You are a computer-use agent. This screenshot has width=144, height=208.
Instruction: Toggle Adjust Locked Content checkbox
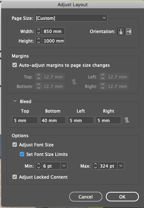coord(15,177)
